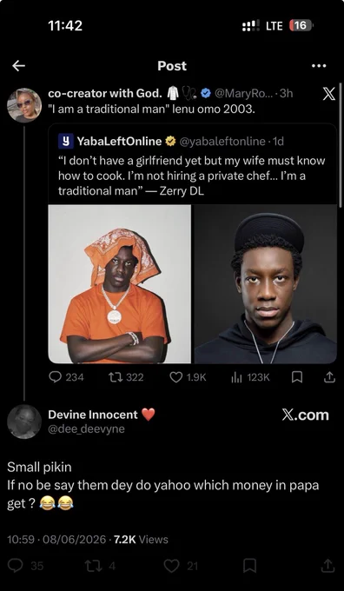Open @dee_deevyne profile handle
This screenshot has width=344, height=591.
(x=86, y=429)
